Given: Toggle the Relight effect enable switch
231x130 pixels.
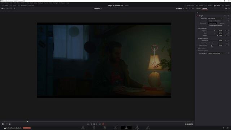Looking at the screenshot, I should point(198,16).
